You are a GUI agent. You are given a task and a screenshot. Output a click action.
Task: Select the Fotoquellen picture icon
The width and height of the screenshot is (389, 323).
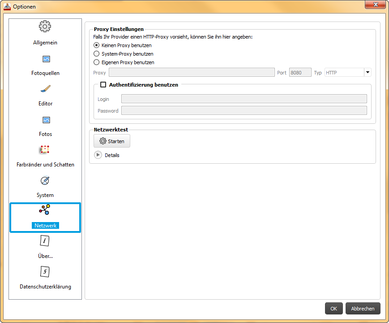(x=46, y=59)
